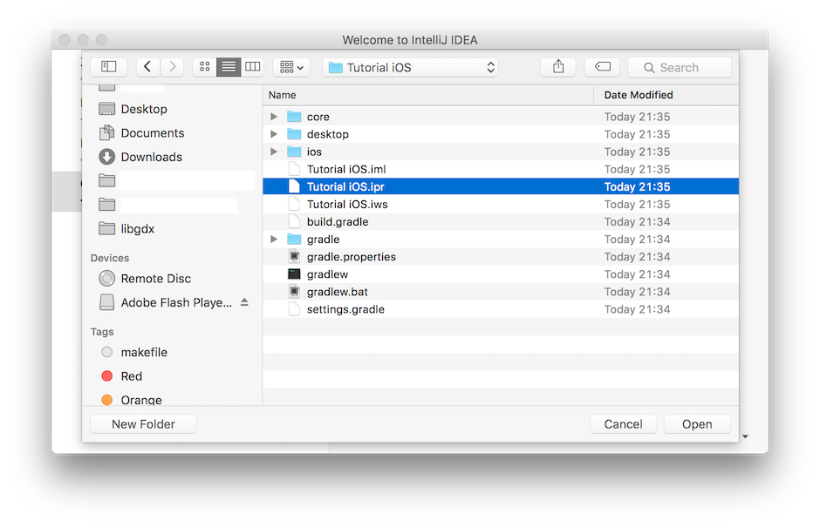
Task: Select the ios folder icon
Action: click(295, 152)
